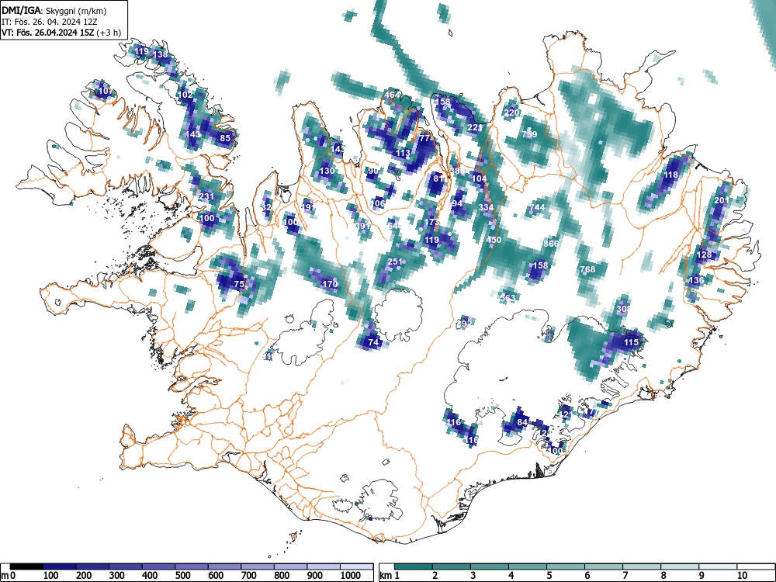
Task: Click the visibility value 251 on the map
Action: [x=395, y=262]
